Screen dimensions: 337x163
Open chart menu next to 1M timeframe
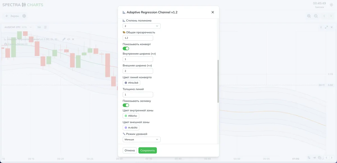coord(45,27)
